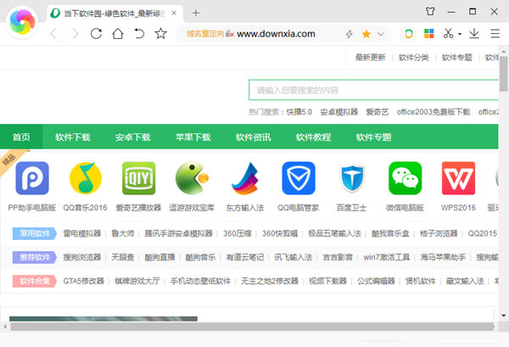The height and width of the screenshot is (347, 509).
Task: Select 苹果下载 in green navigation
Action: pos(193,137)
